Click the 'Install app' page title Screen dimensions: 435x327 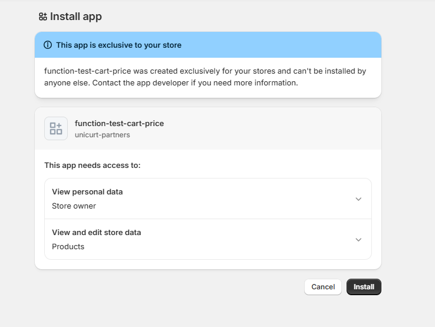click(x=75, y=16)
